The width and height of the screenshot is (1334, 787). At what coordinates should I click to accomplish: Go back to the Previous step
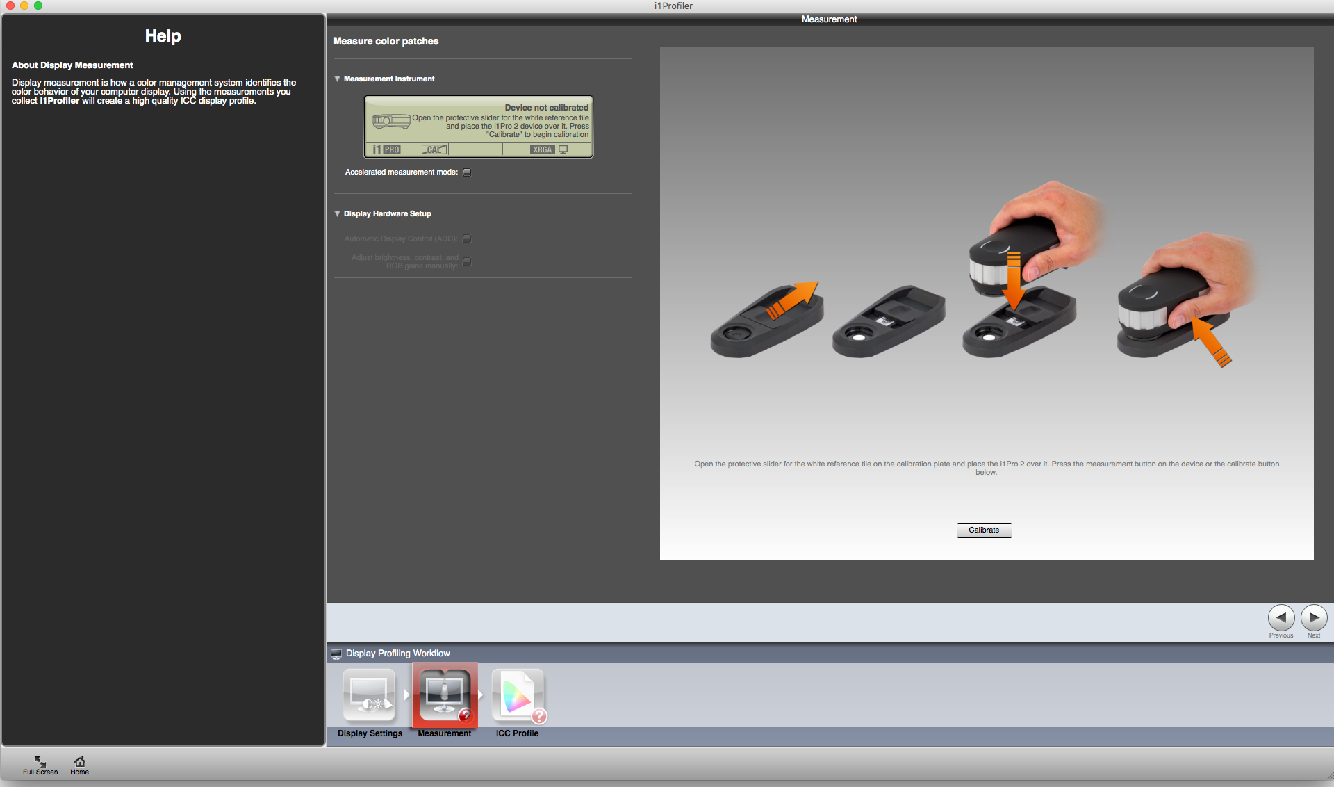(x=1281, y=617)
